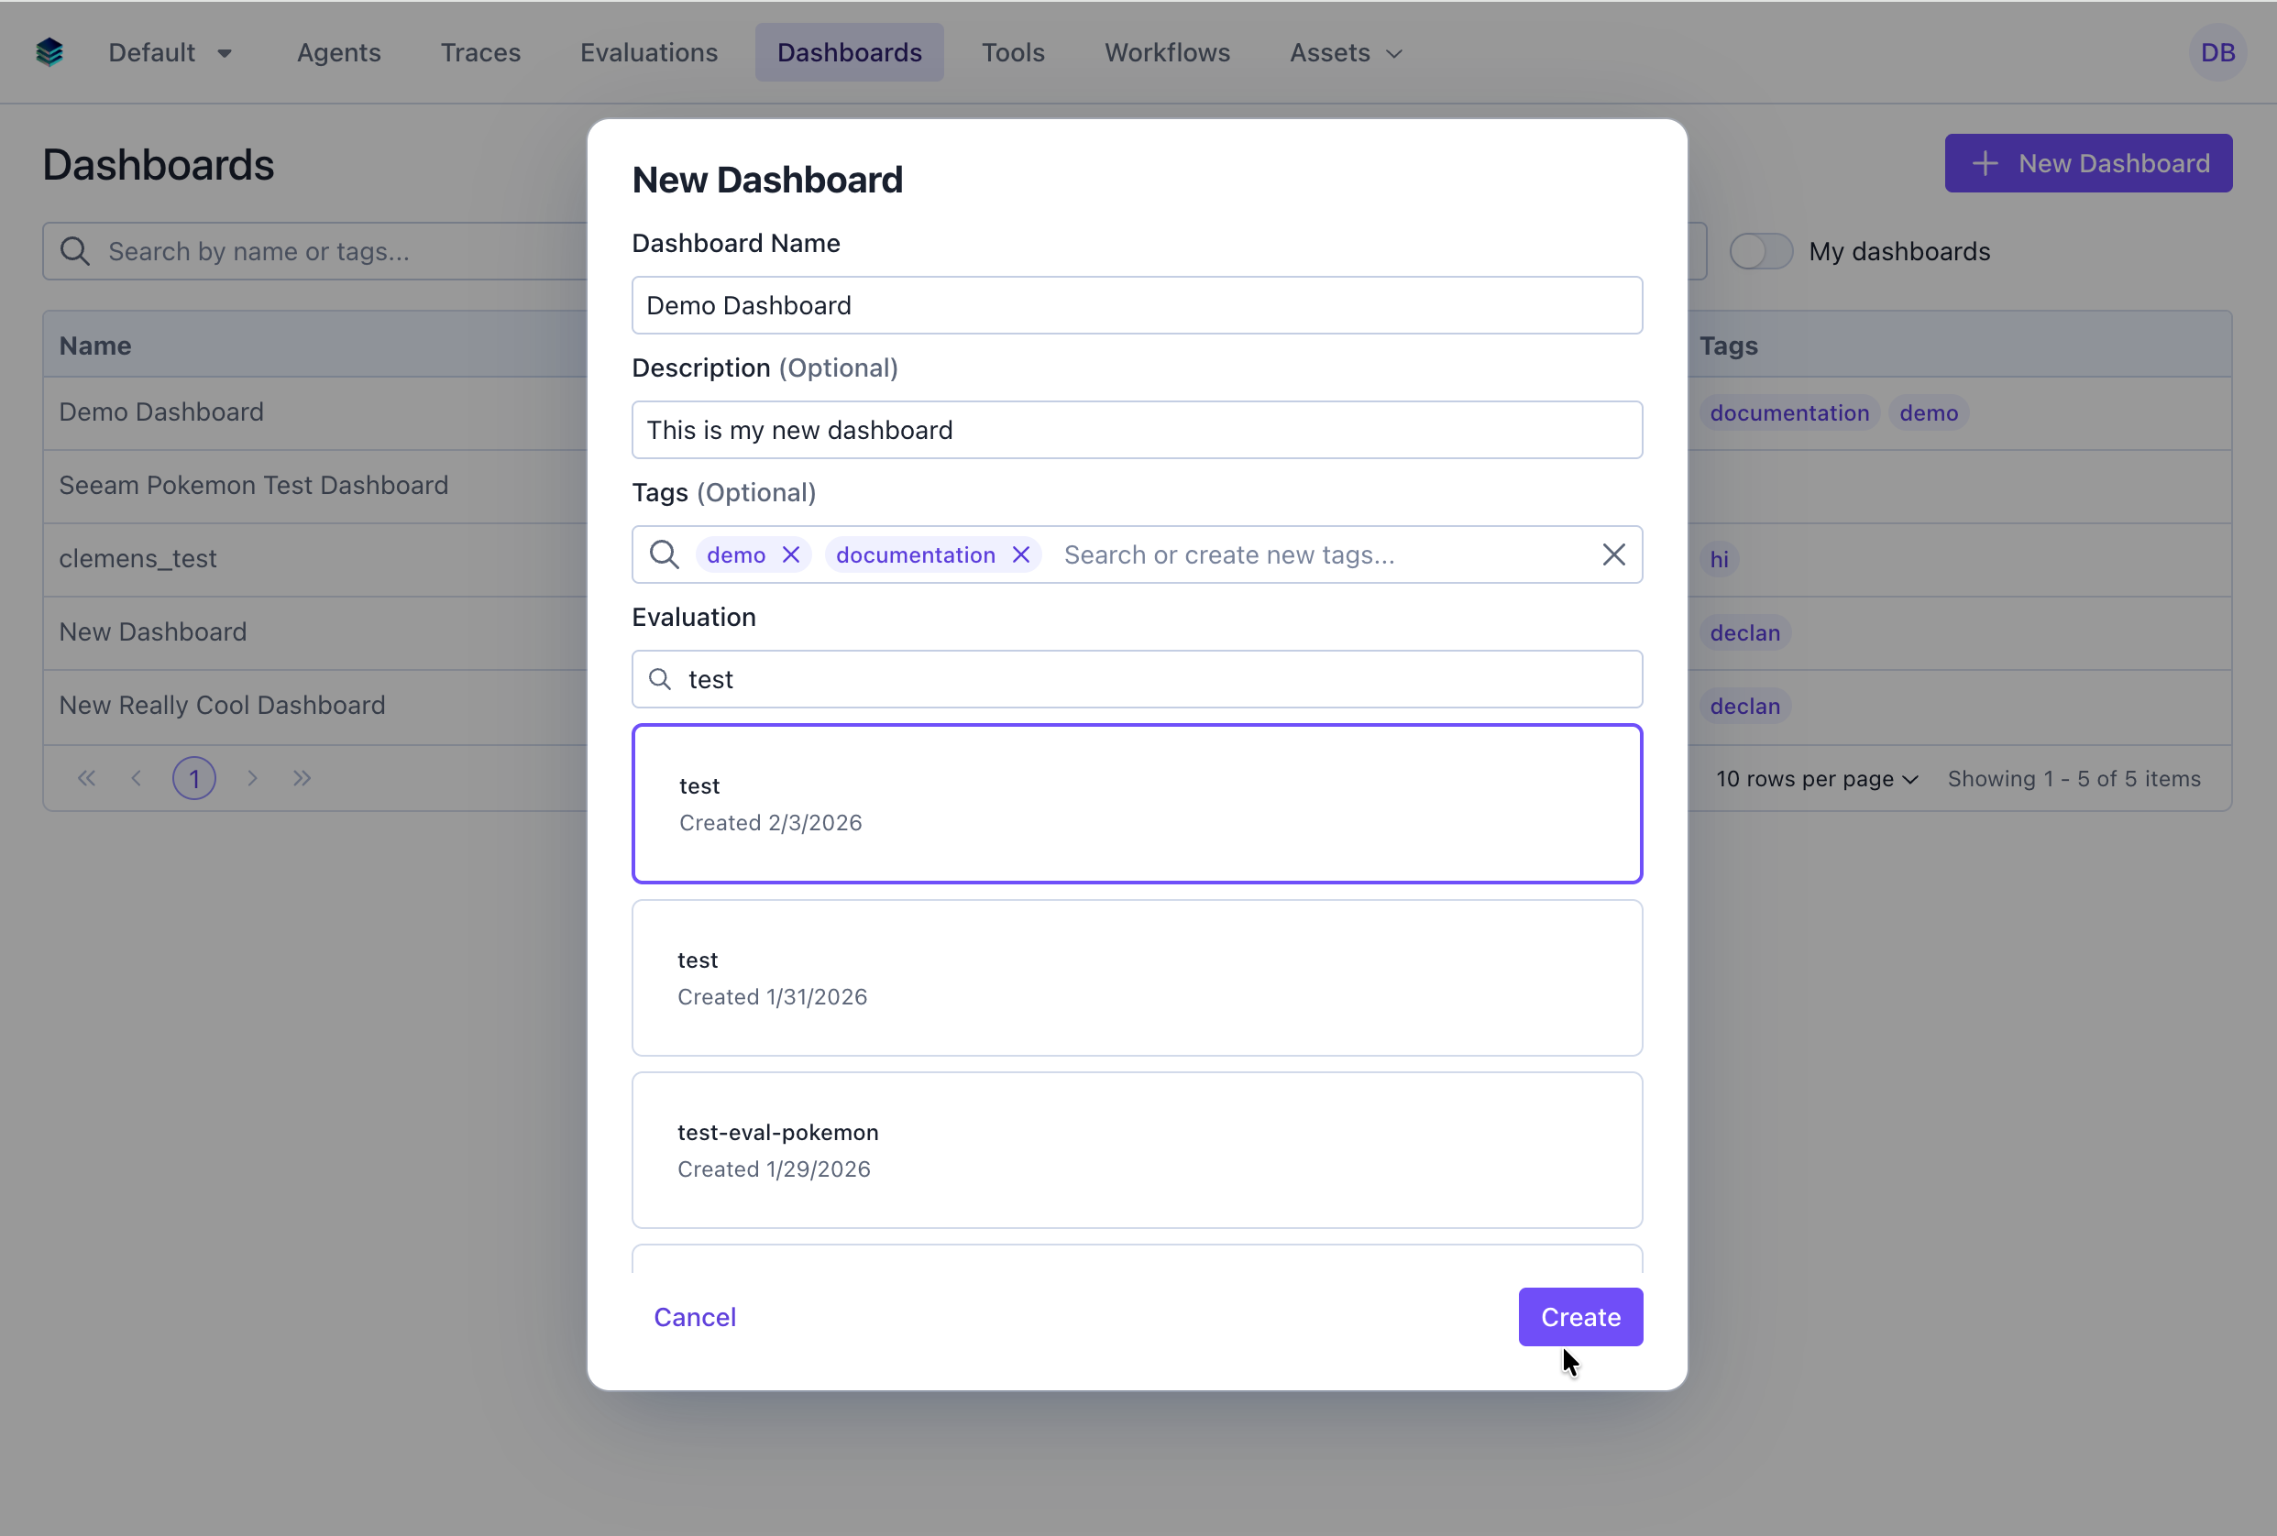Click the app logo icon top-left

[x=48, y=52]
